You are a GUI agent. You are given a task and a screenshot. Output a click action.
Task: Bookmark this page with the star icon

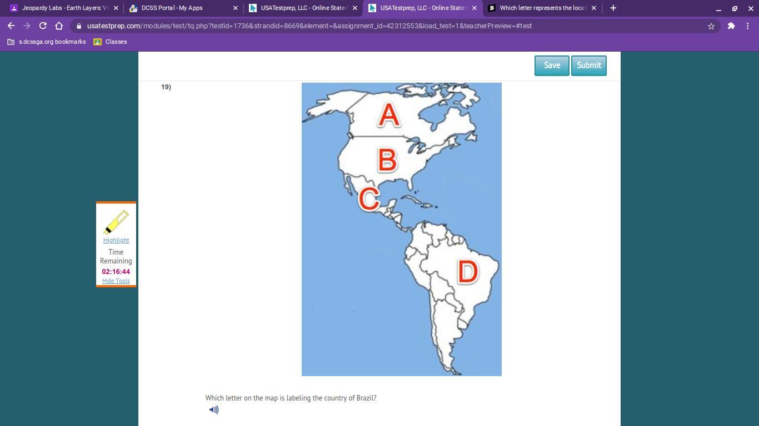point(711,26)
